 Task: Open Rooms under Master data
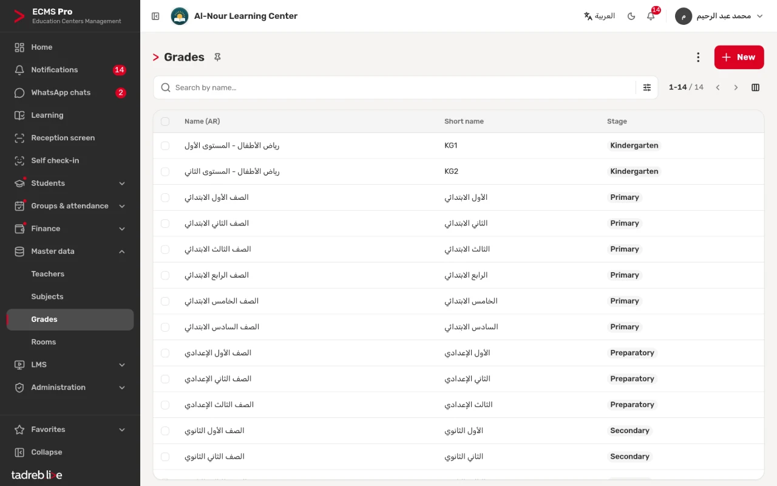point(70,342)
